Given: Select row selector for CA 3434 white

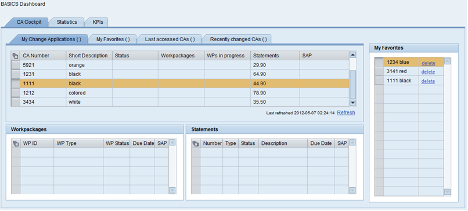Looking at the screenshot, I should click(x=16, y=102).
